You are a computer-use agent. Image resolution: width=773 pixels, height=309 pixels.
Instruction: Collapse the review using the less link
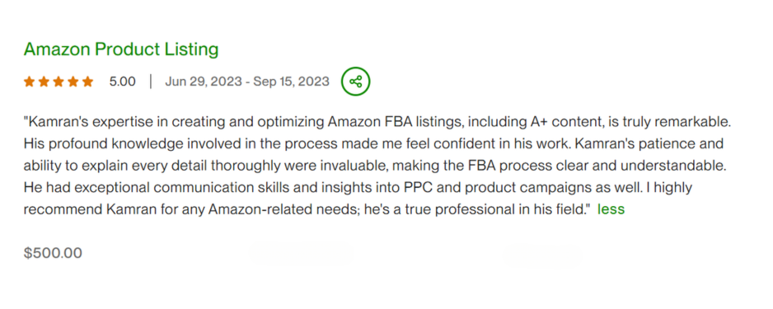point(611,209)
